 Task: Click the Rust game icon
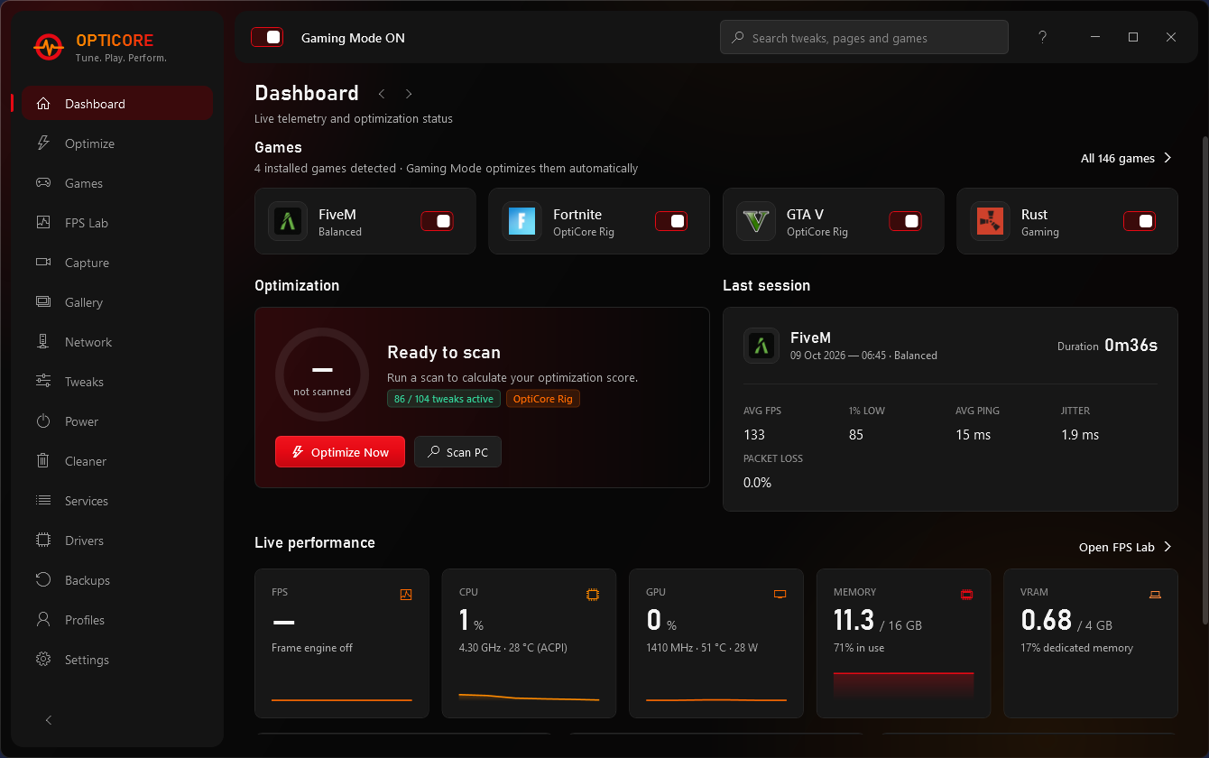(990, 221)
